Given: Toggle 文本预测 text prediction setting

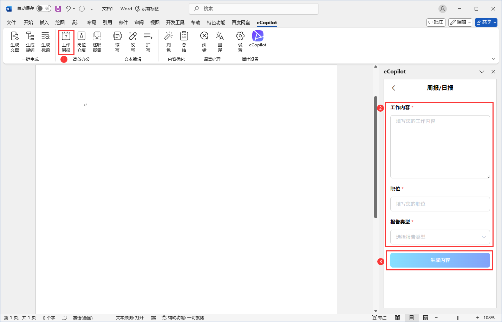Looking at the screenshot, I should (130, 318).
